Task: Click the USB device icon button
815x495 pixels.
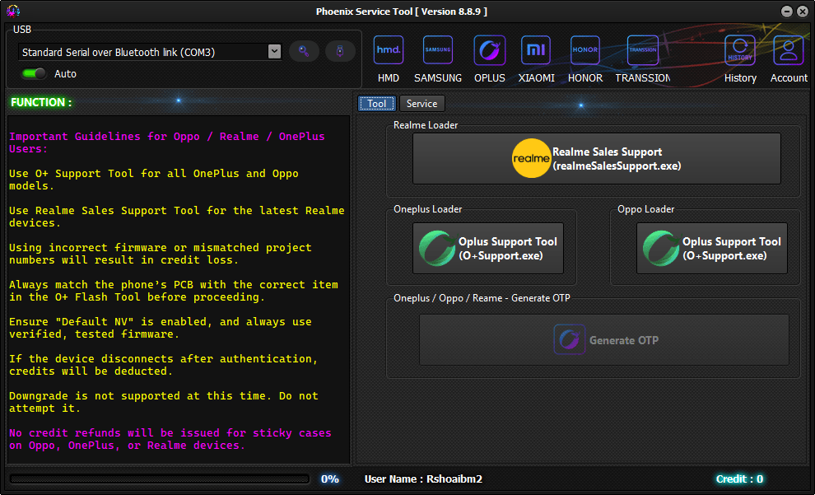Action: click(340, 51)
